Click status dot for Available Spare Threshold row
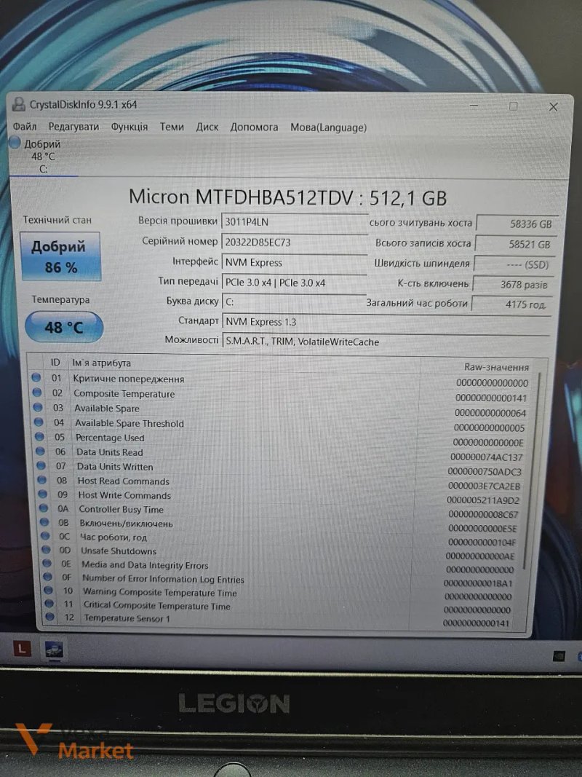This screenshot has height=777, width=582. tap(39, 422)
